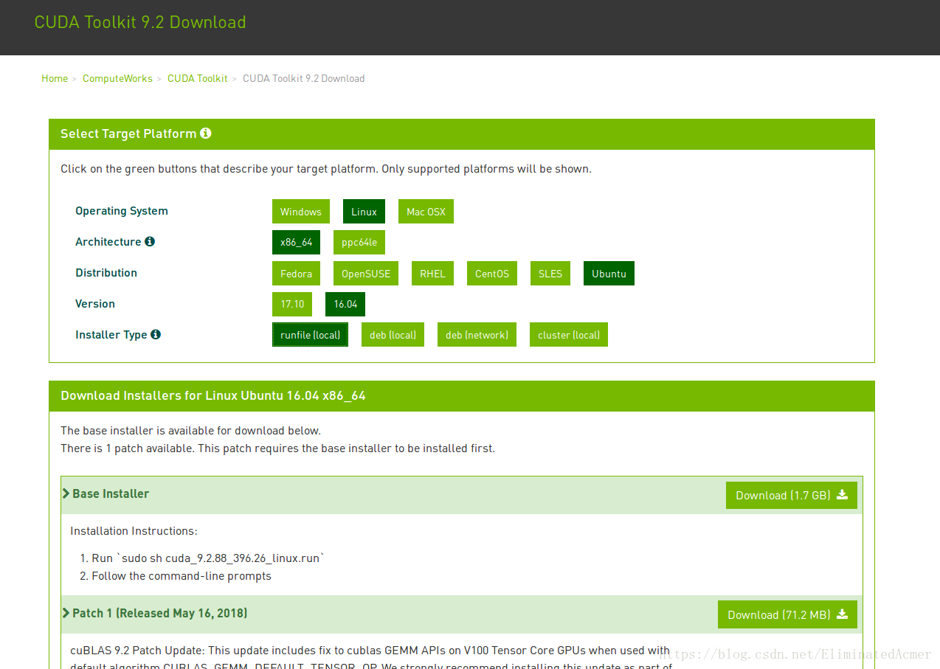Choose x86_64 architecture

(x=296, y=242)
